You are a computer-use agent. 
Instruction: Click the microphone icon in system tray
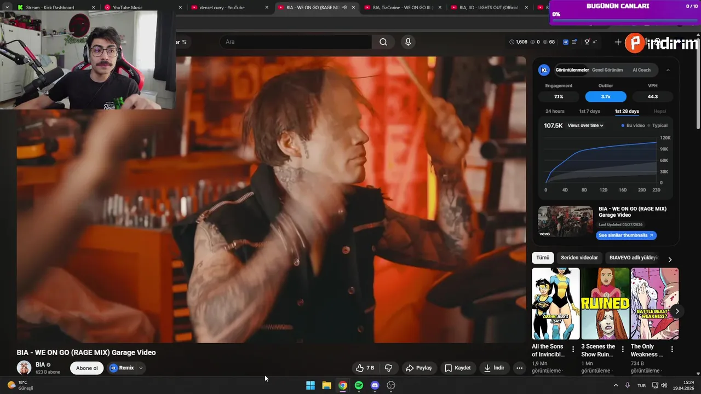coord(628,385)
